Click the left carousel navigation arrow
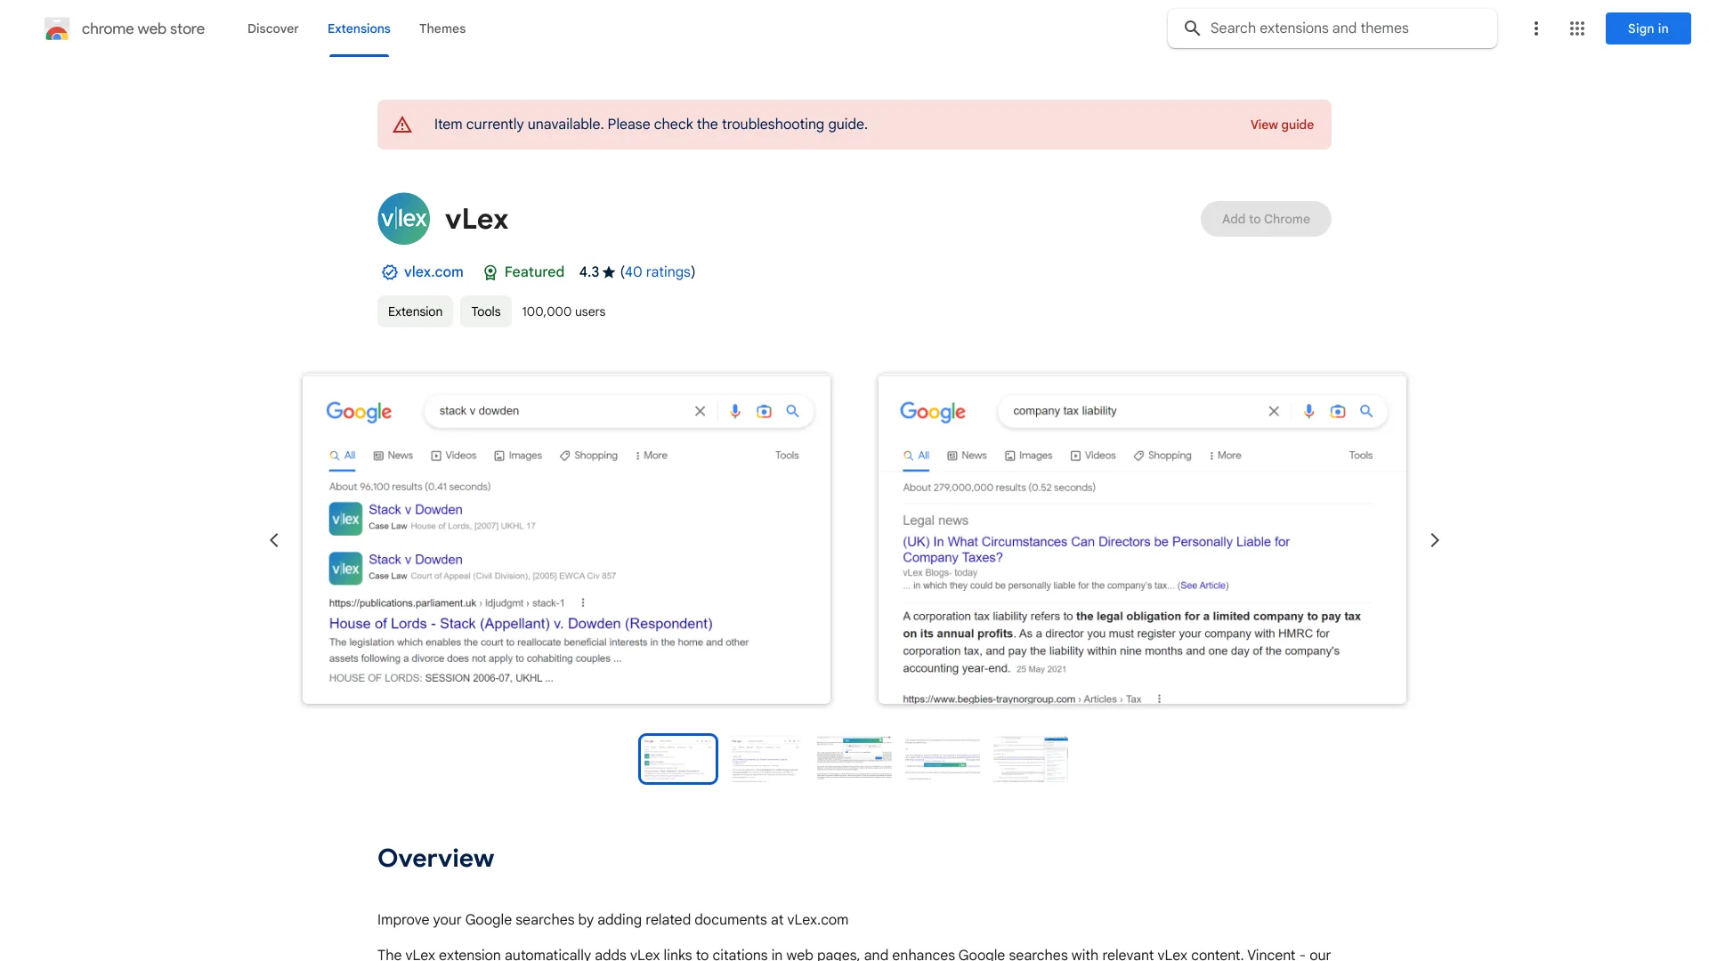The image size is (1709, 961). click(272, 538)
